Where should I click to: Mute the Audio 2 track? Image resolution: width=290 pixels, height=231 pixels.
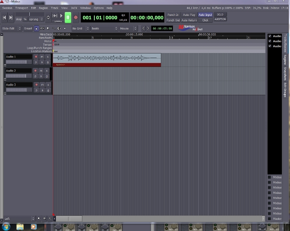(x=41, y=71)
